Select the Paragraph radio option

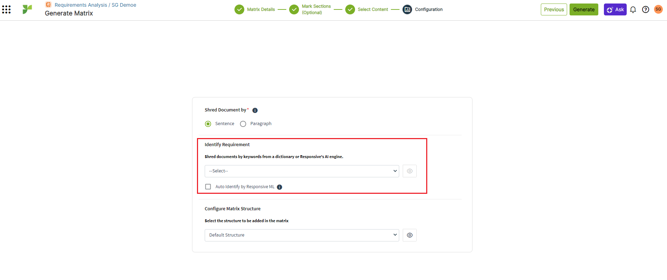tap(243, 124)
